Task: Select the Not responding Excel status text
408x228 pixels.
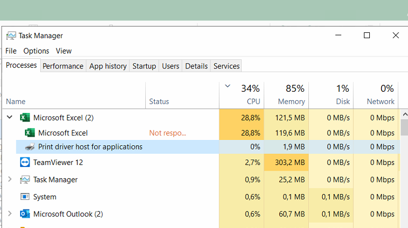Action: point(166,133)
